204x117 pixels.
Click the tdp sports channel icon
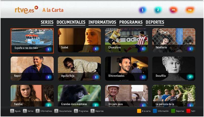(x=190, y=10)
